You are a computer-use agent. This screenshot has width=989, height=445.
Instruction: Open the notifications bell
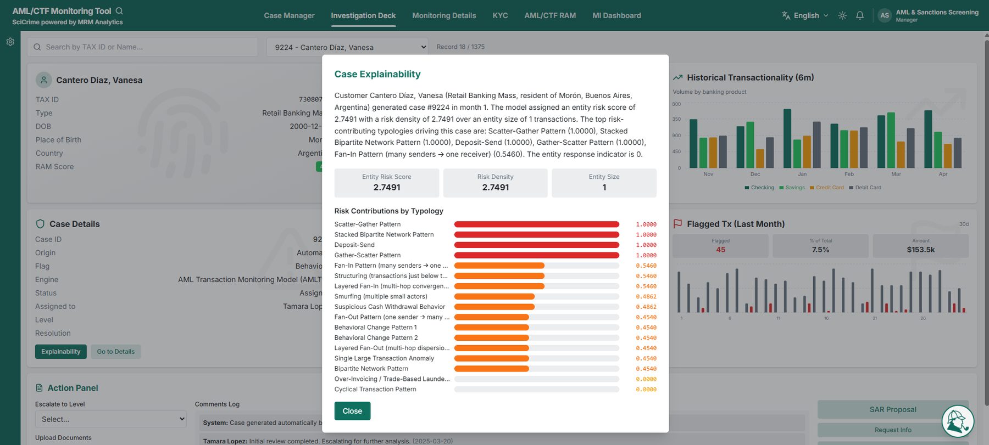pos(860,15)
